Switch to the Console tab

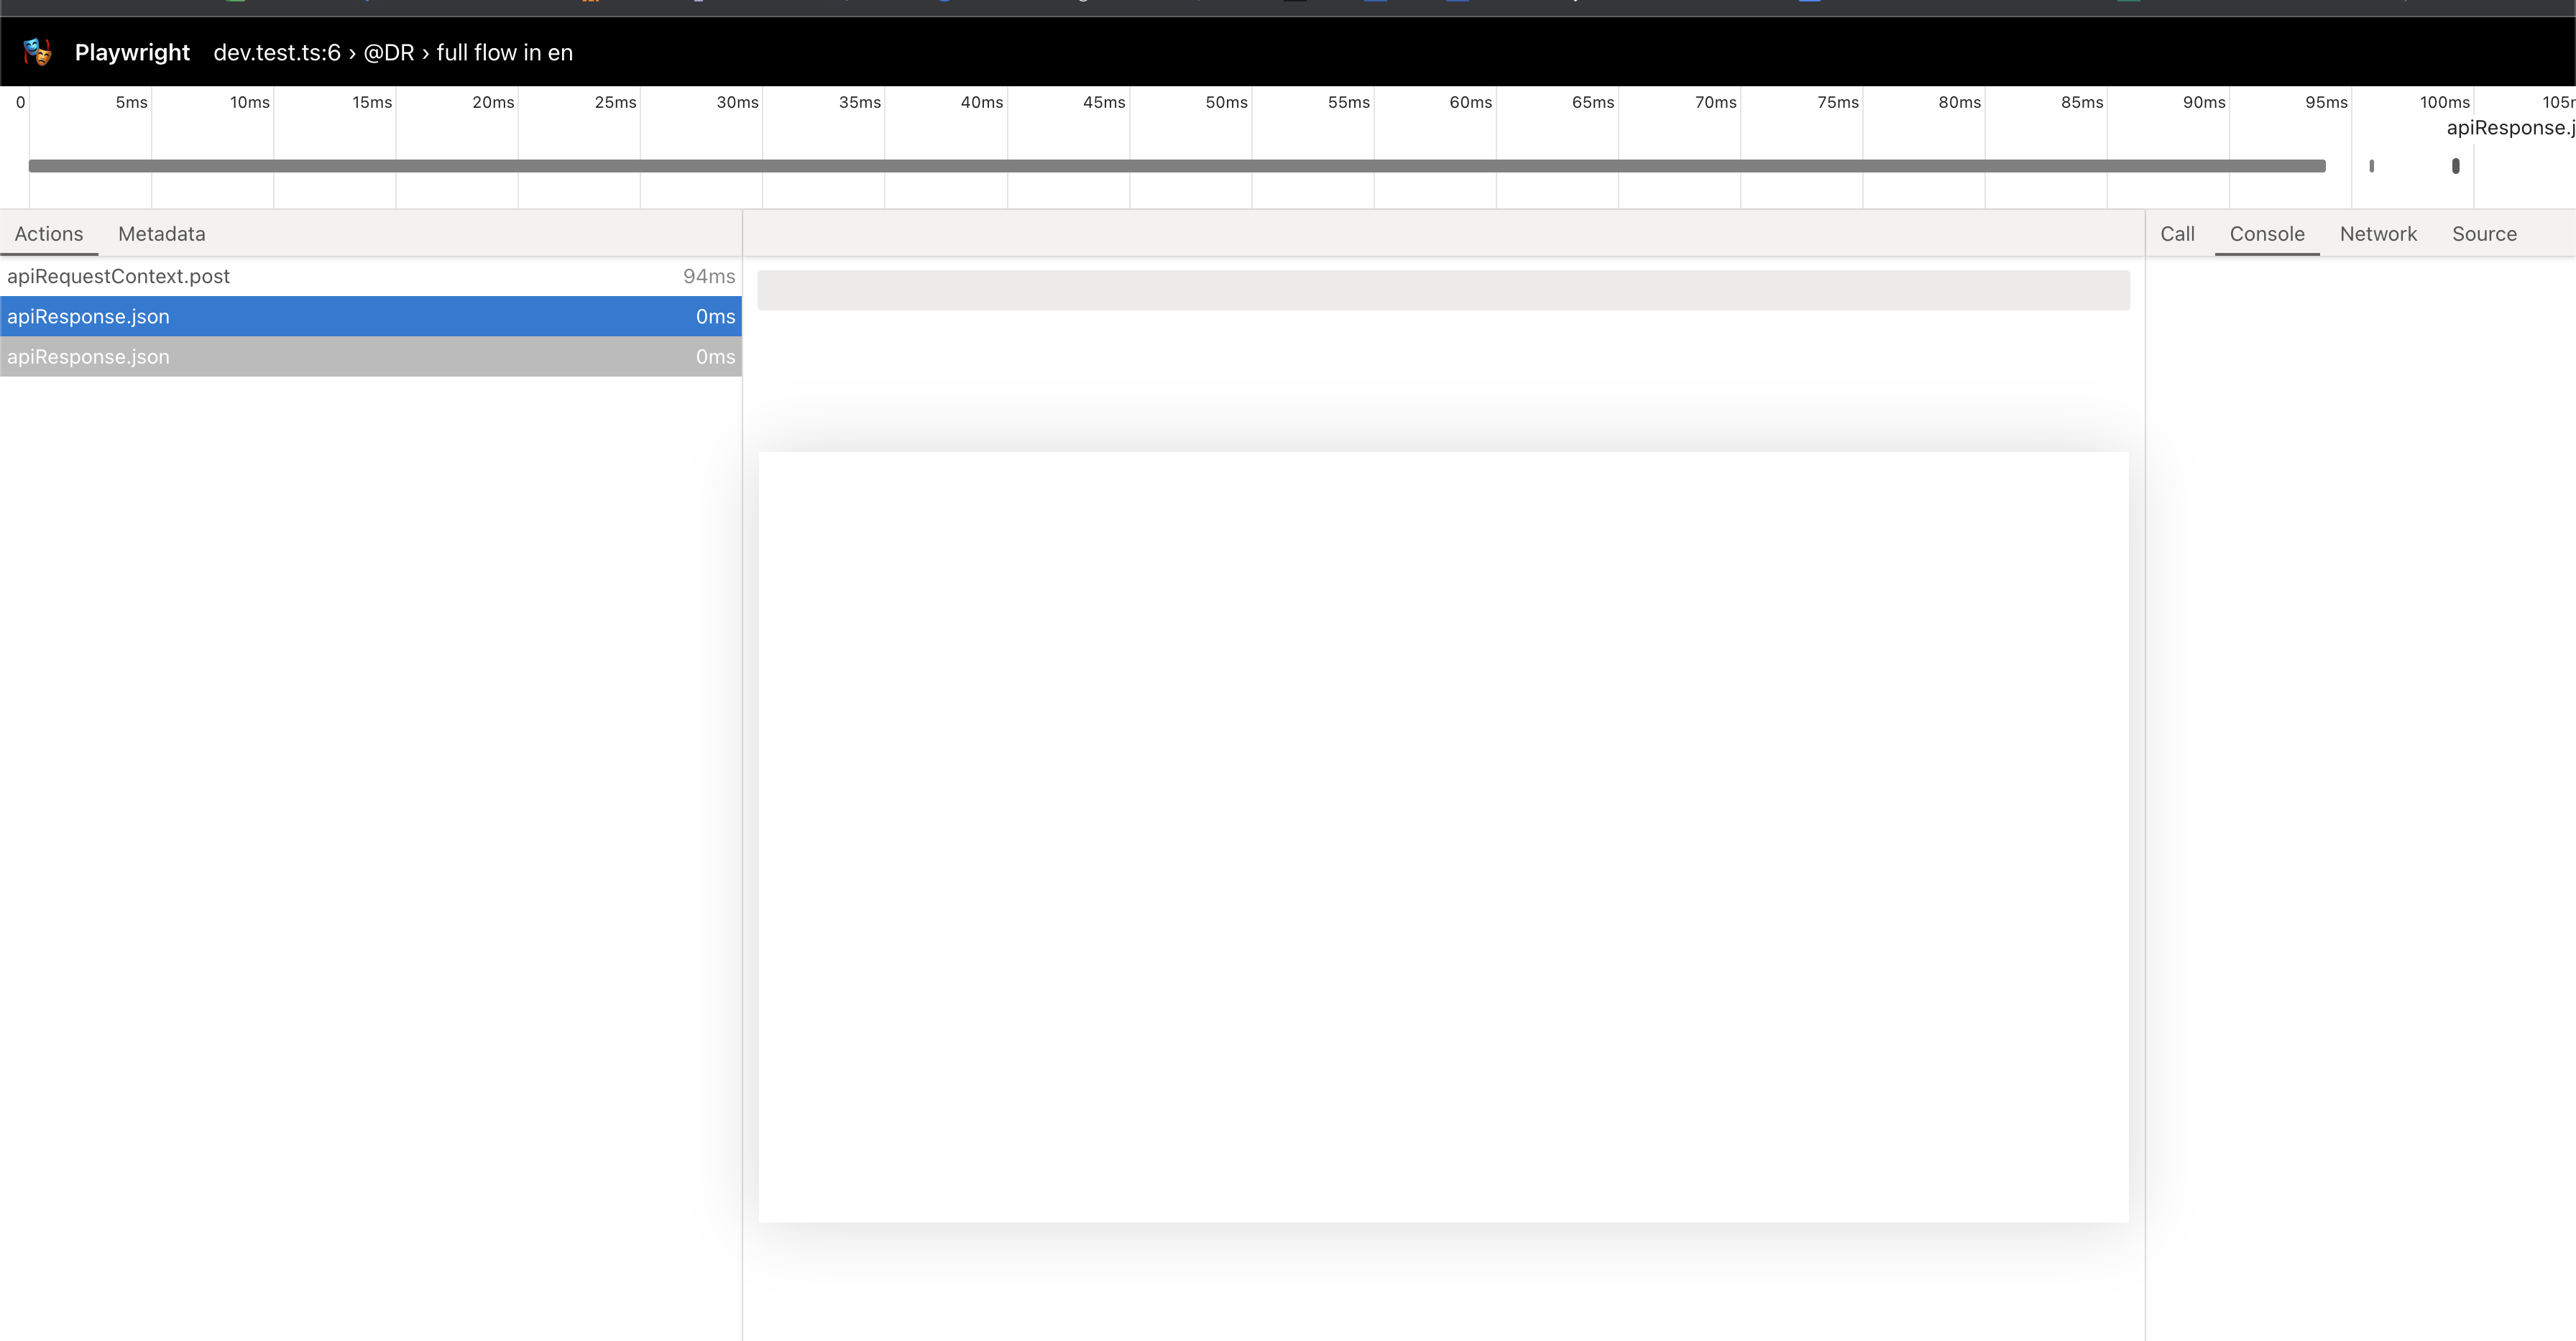[2266, 234]
